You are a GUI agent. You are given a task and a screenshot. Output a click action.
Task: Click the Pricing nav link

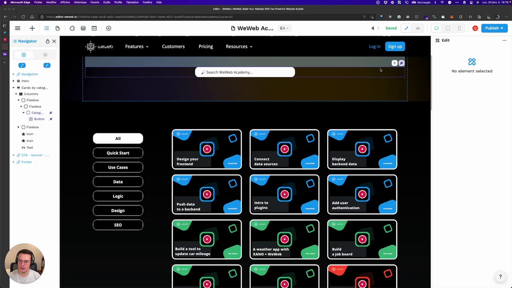[206, 46]
